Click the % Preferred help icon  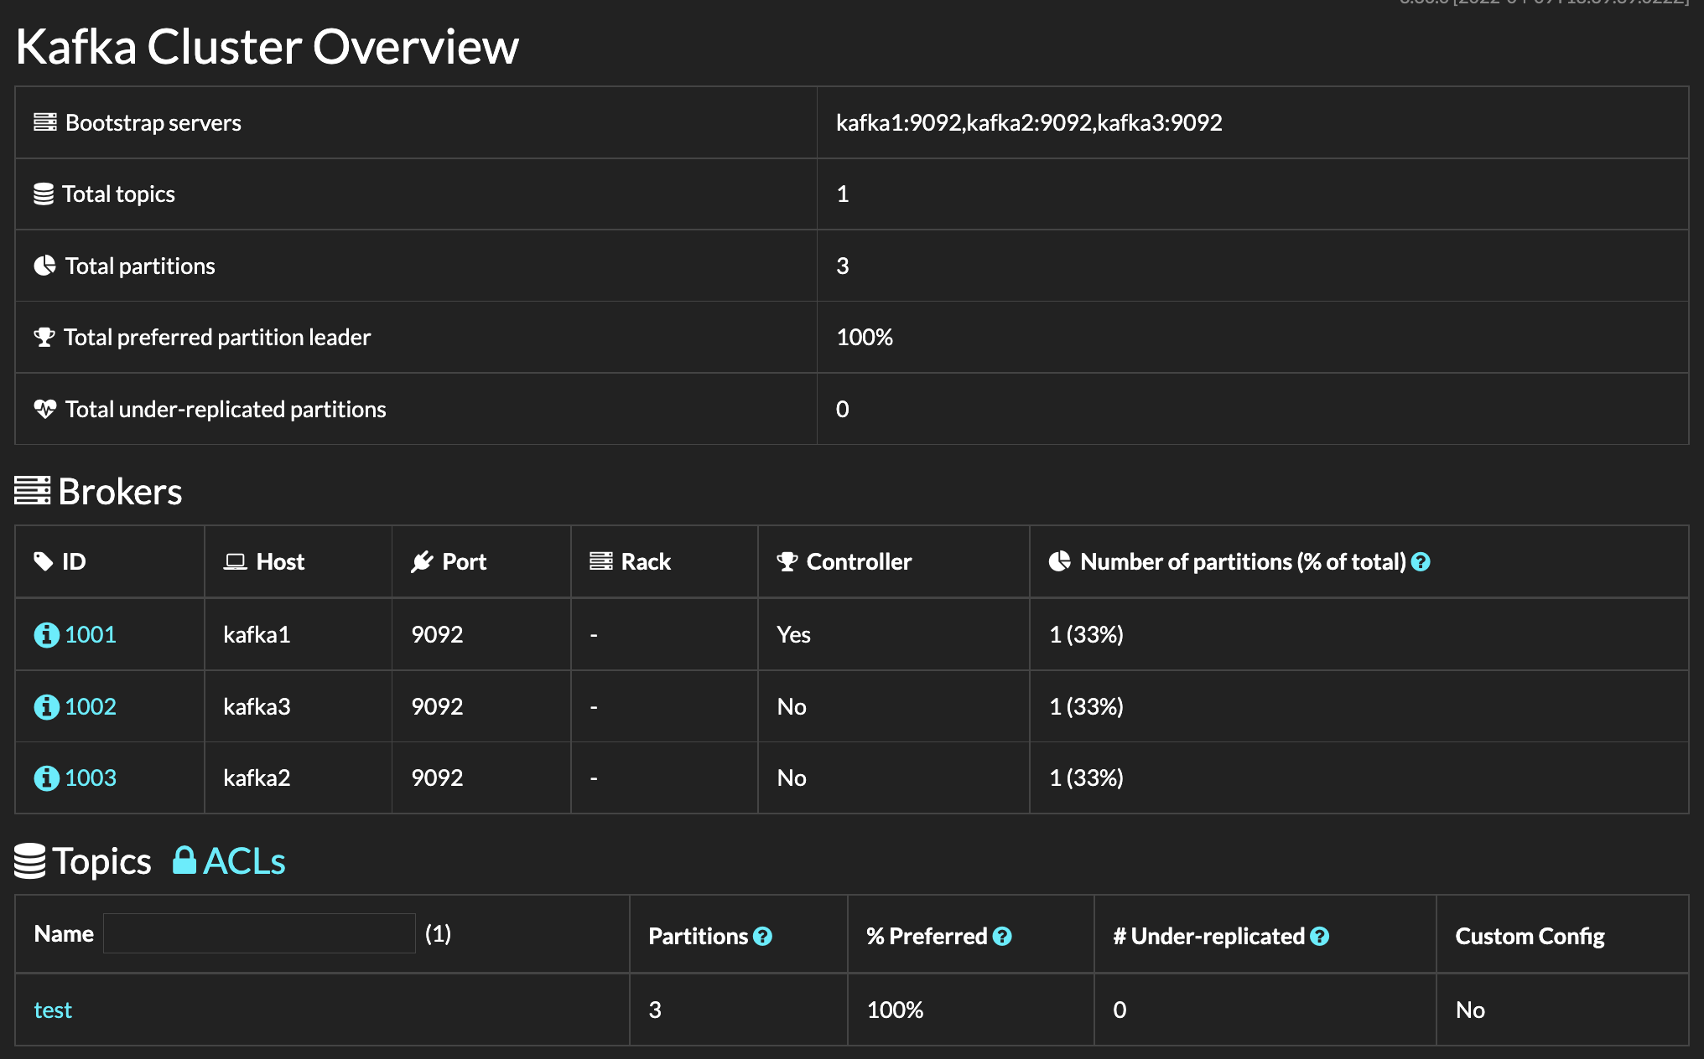click(1002, 937)
